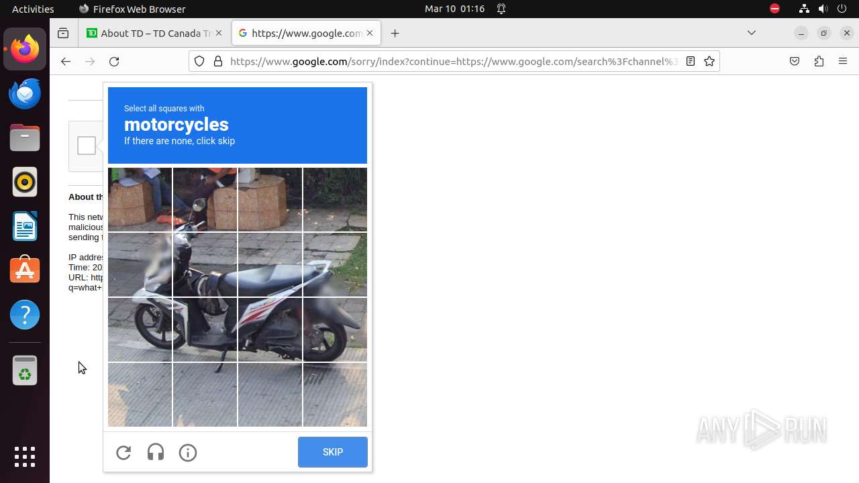Select tile with scooter rear wheel

[336, 330]
